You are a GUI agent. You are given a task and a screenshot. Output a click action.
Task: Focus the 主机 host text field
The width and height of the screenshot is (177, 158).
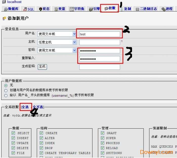click(x=100, y=42)
